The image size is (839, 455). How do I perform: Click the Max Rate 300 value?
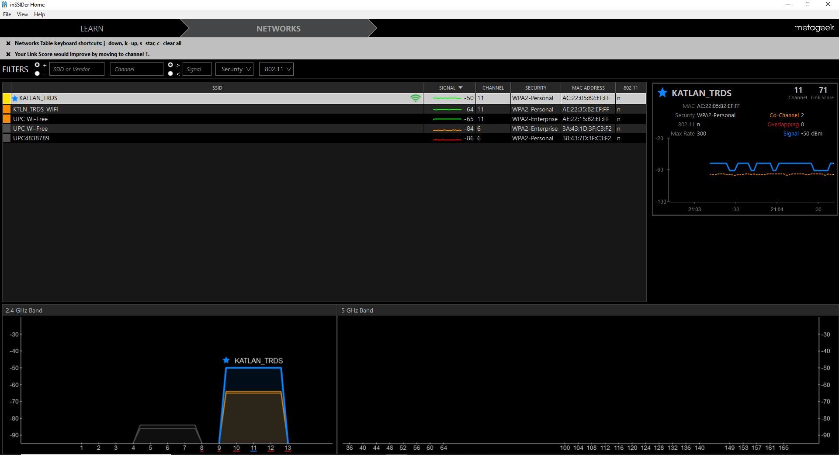(701, 134)
